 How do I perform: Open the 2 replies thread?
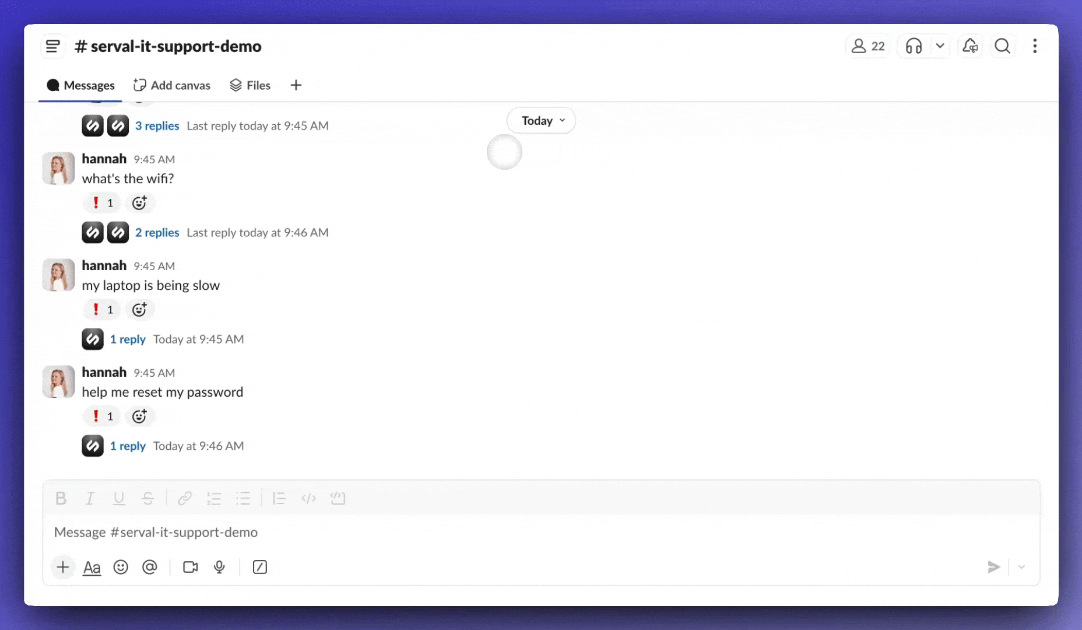pyautogui.click(x=156, y=232)
